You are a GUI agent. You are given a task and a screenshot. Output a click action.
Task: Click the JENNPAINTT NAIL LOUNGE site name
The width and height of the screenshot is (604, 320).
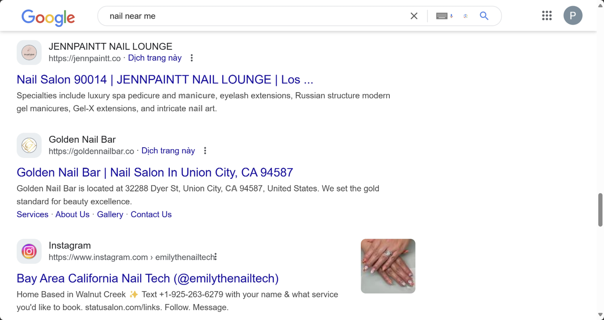[110, 46]
